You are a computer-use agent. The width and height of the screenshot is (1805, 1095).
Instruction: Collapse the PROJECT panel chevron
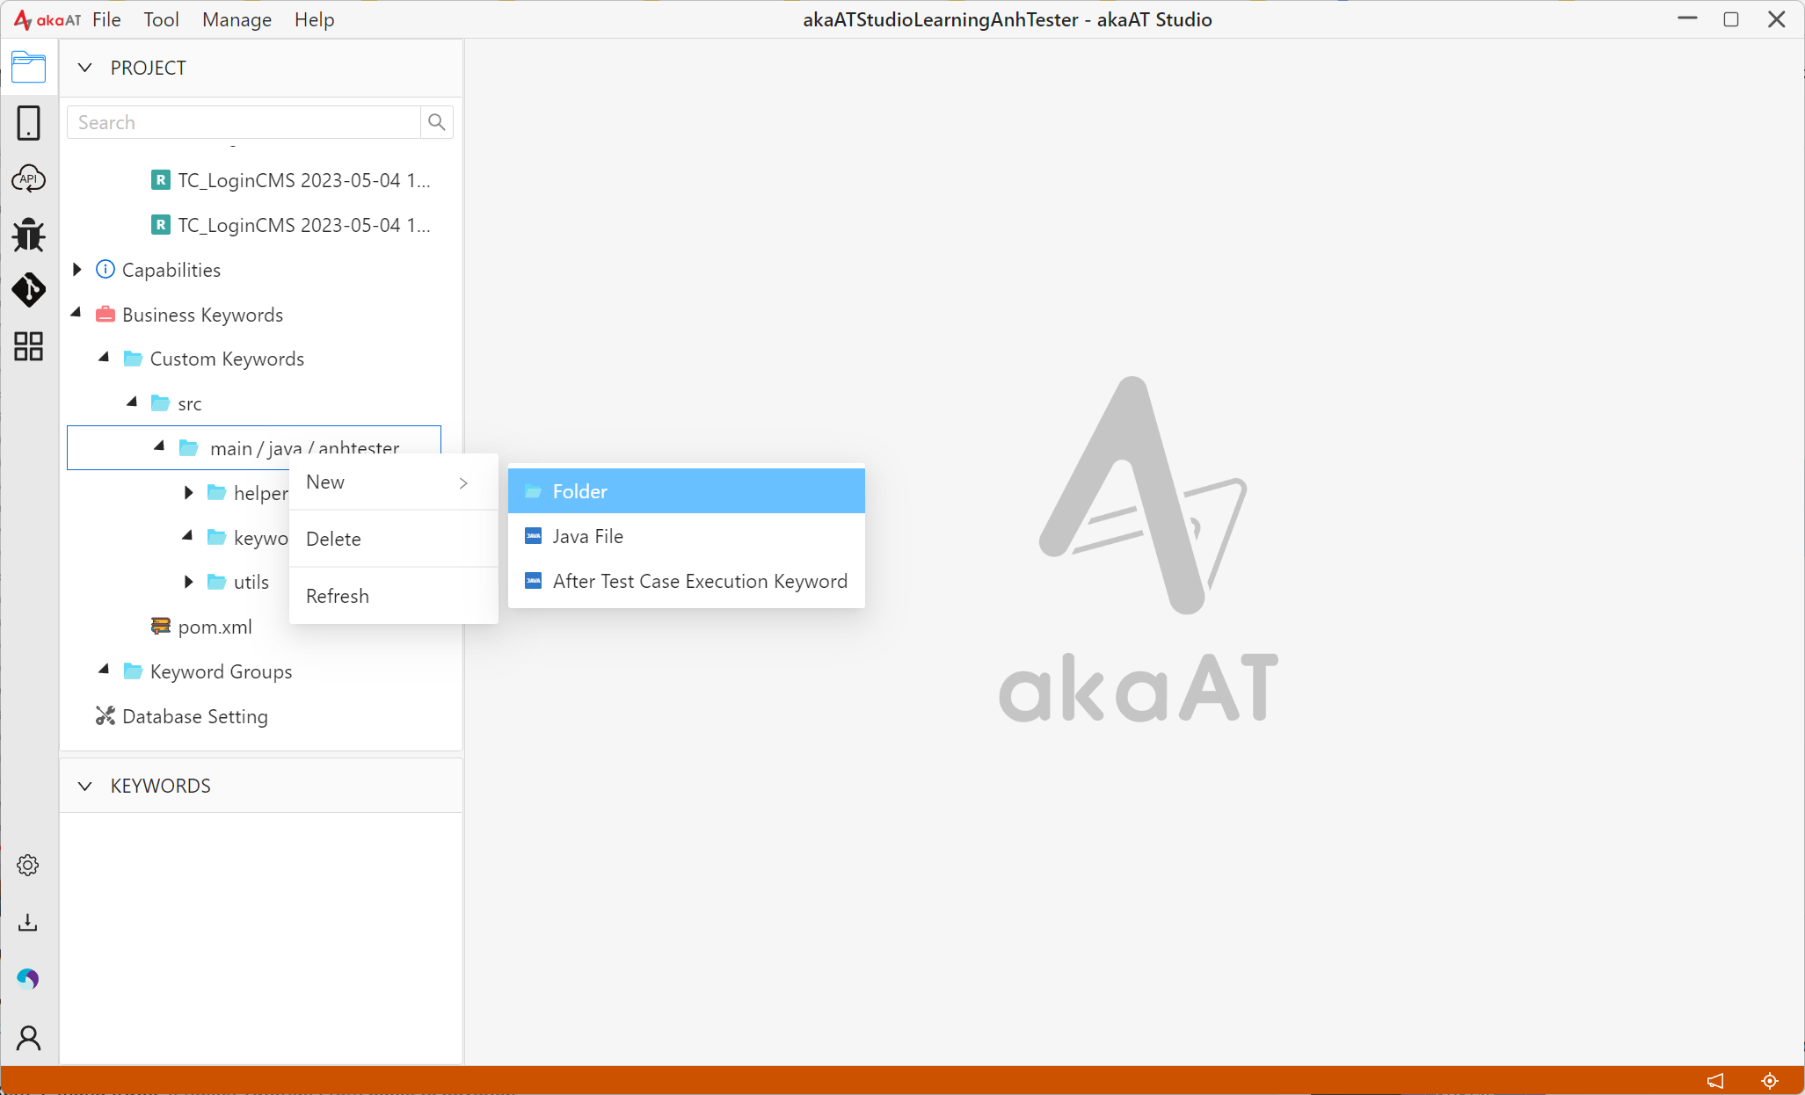(84, 68)
